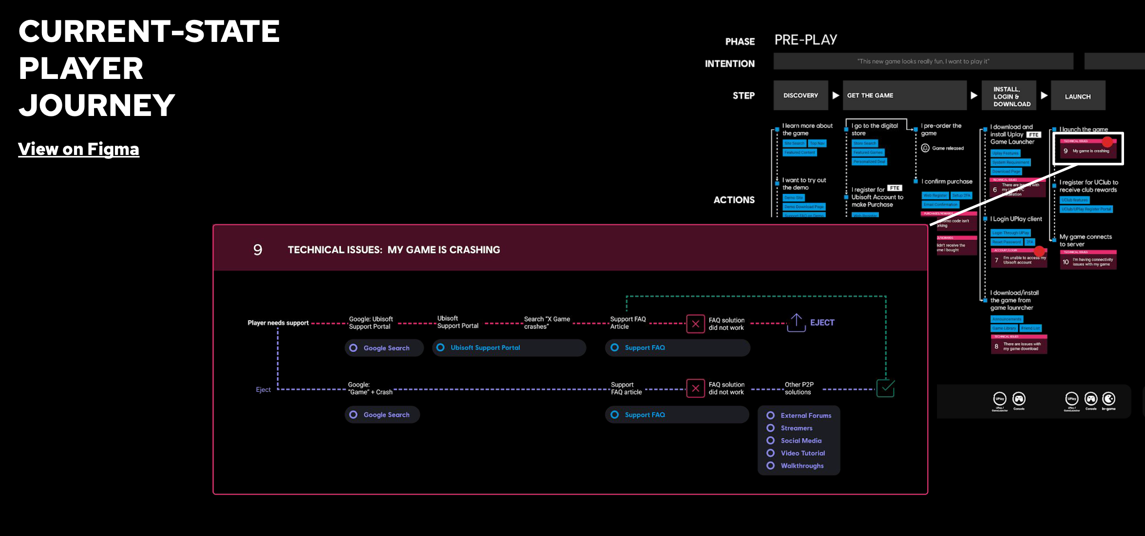Select Support FAQ under Support FAQ Article
The height and width of the screenshot is (536, 1145).
pos(677,348)
